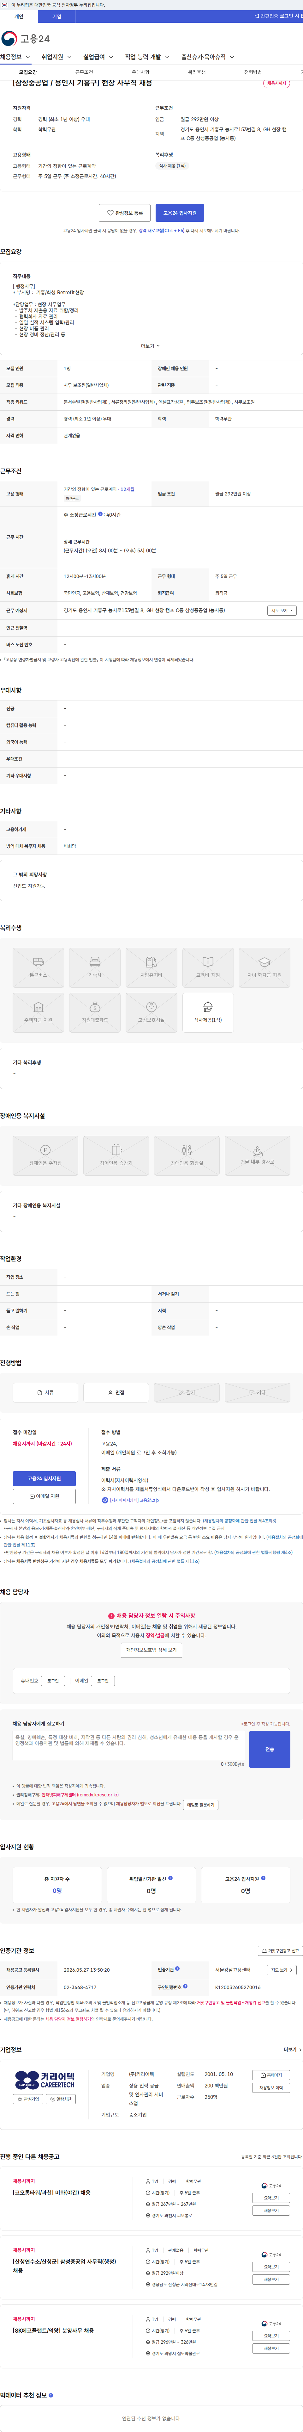Select the 기숙사 welfare icon
Viewport: 303px width, 2432px height.
pyautogui.click(x=95, y=968)
